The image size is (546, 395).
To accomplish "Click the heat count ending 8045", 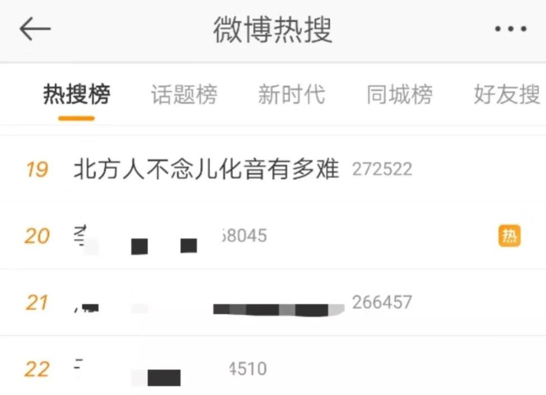I will 244,236.
